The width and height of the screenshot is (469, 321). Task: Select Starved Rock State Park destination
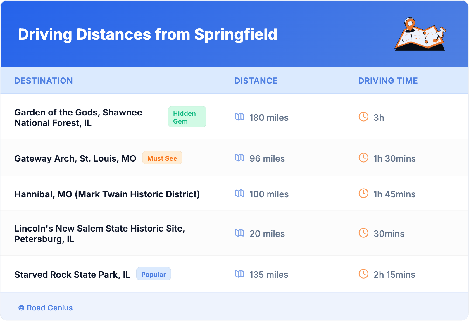(x=72, y=275)
